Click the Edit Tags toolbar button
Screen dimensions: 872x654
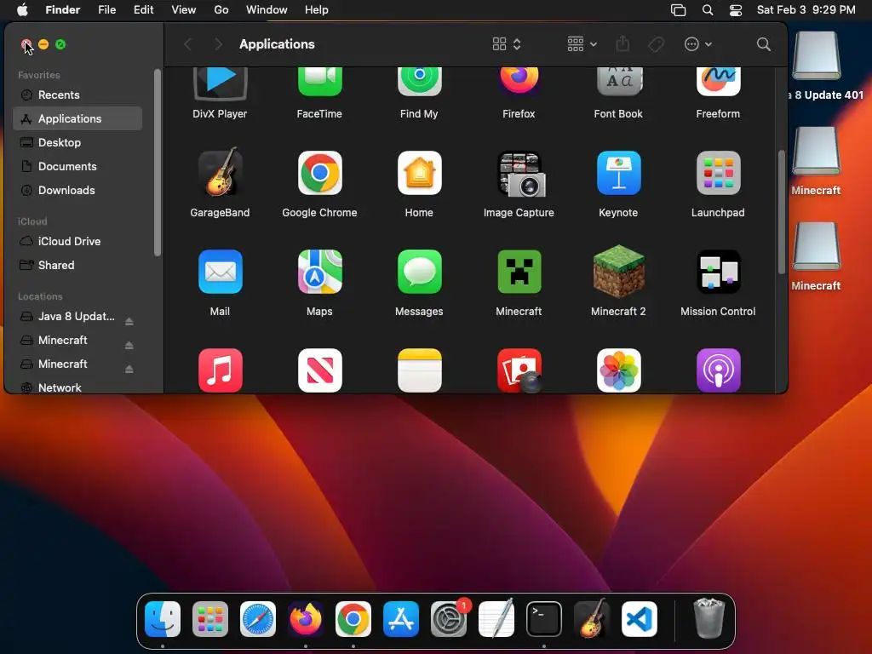657,44
